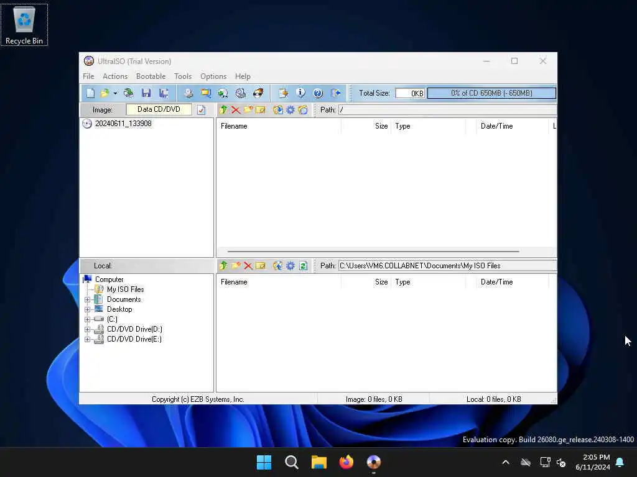Viewport: 637px width, 477px height.
Task: Click the Add Files toolbar icon
Action: point(283,93)
